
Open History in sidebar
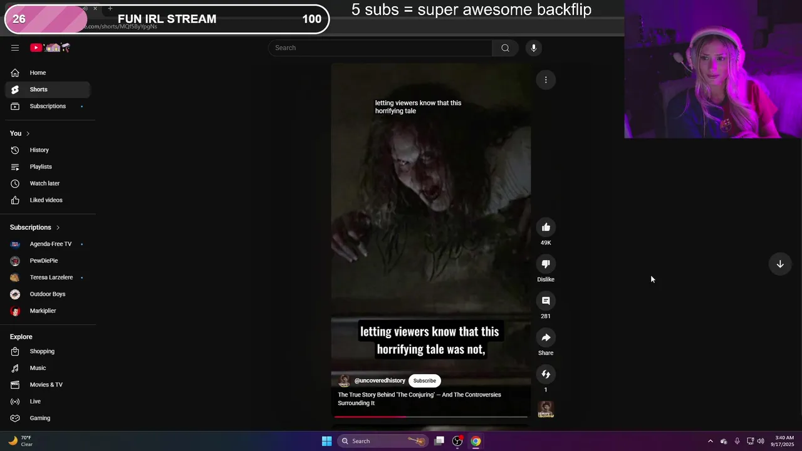tap(48, 150)
